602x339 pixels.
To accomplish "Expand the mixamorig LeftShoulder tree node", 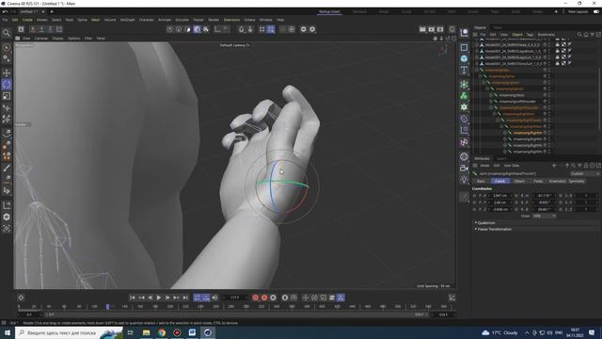I will click(x=491, y=102).
